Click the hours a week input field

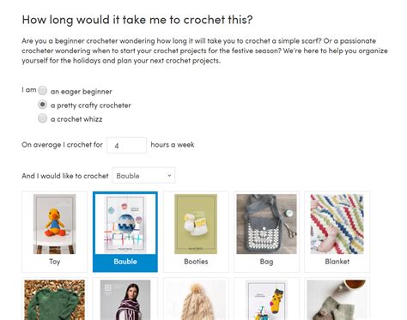click(x=126, y=145)
